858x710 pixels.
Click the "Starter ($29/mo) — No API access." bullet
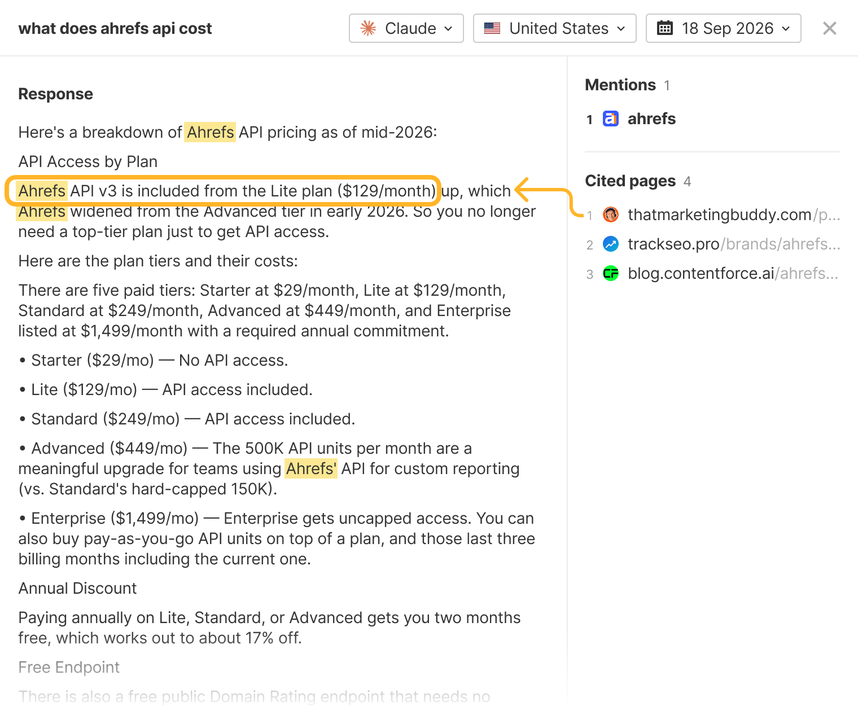154,360
